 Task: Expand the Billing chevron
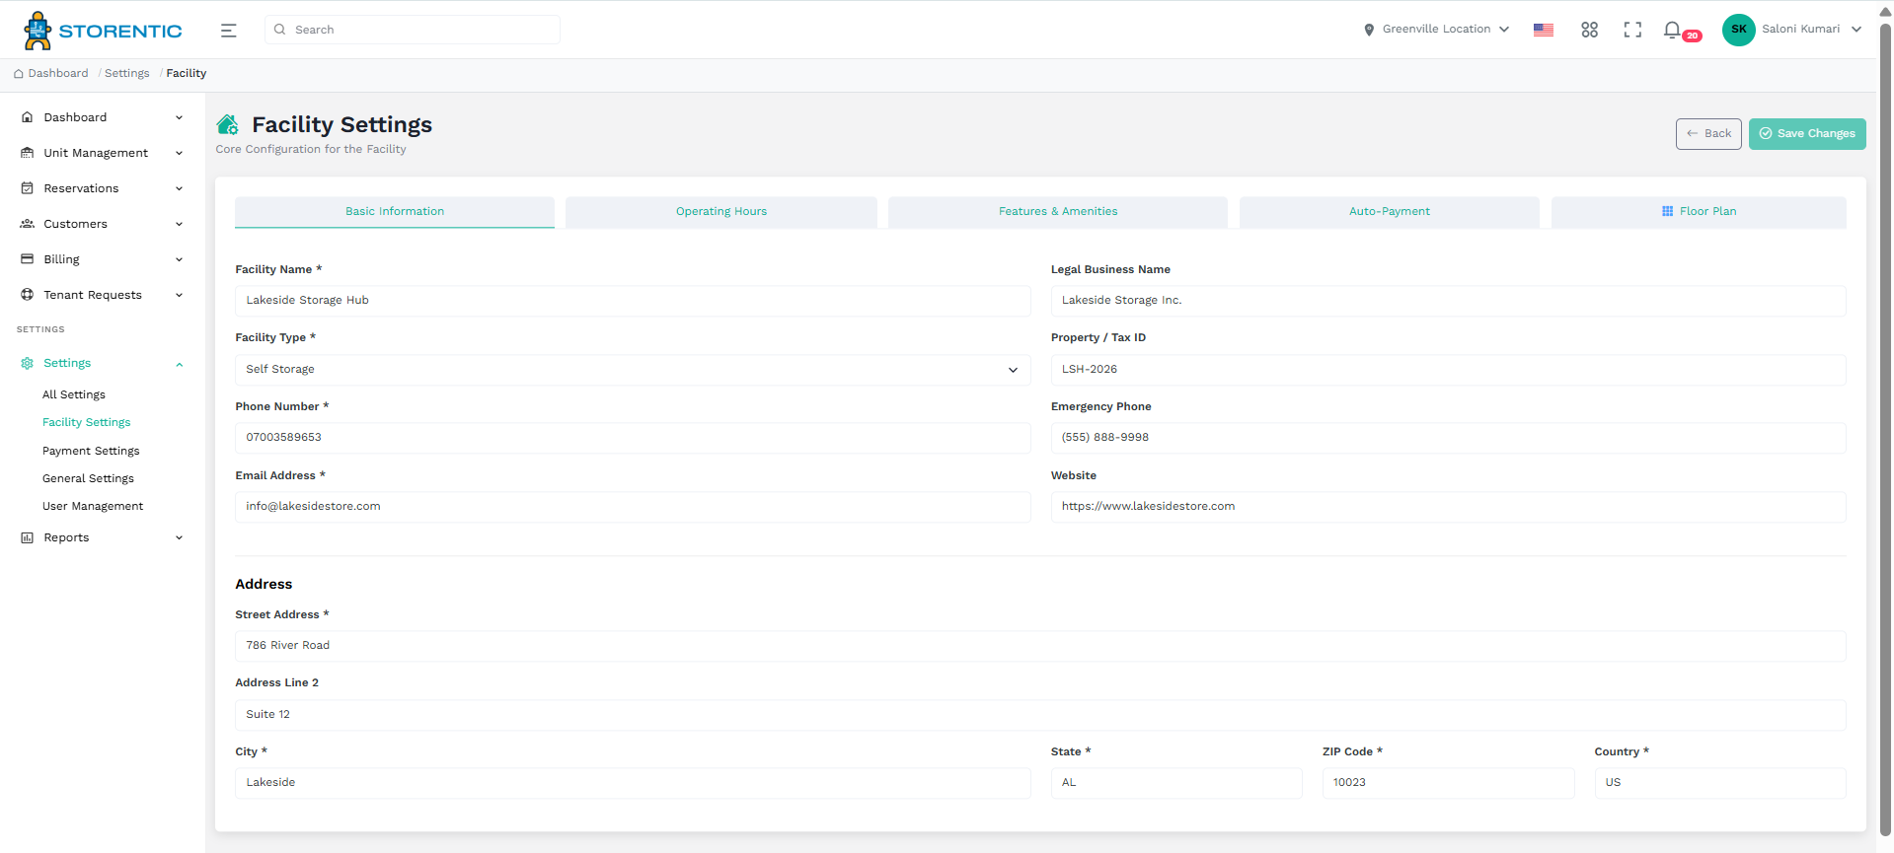179,259
